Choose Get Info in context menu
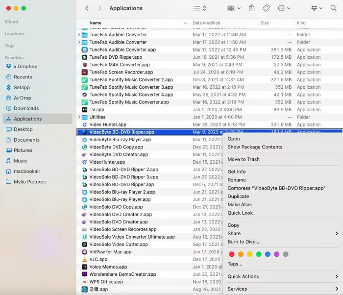Viewport: 343px width, 295px height. click(x=237, y=172)
